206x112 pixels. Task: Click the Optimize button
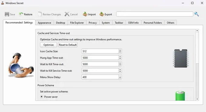(x=48, y=45)
